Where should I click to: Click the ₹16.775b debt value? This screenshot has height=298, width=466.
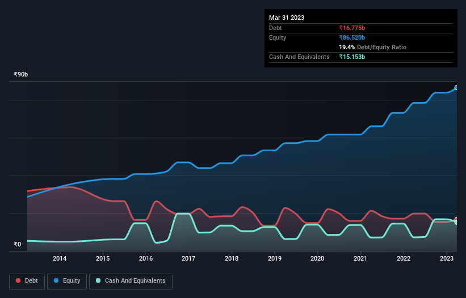pyautogui.click(x=352, y=28)
